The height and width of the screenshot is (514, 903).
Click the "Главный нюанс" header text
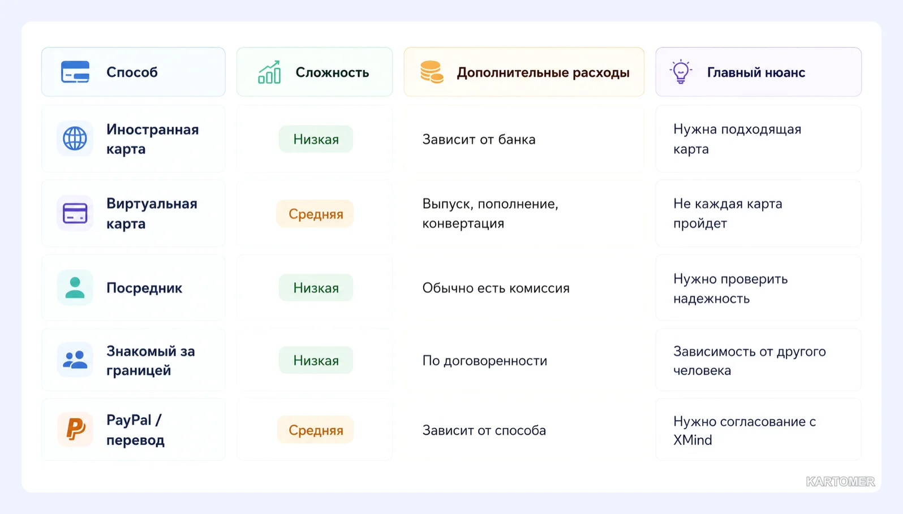(x=756, y=72)
